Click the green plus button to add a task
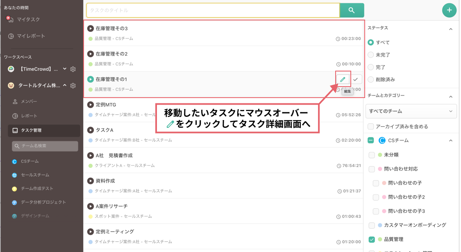This screenshot has width=461, height=252. (x=449, y=10)
